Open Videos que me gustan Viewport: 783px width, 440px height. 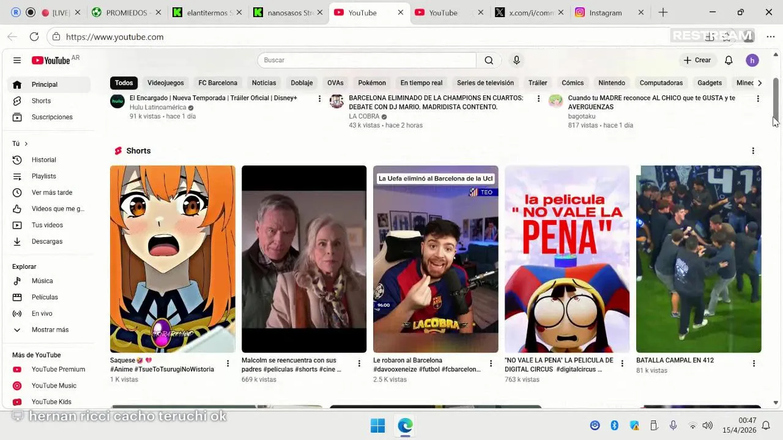click(x=49, y=208)
